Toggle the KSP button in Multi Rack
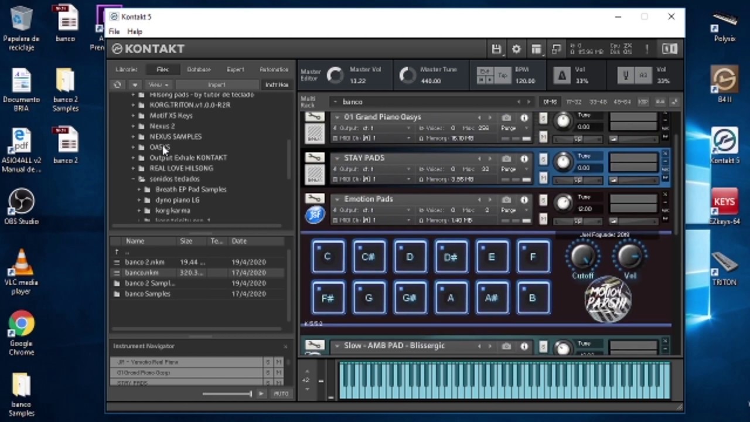The width and height of the screenshot is (750, 422). click(x=643, y=102)
